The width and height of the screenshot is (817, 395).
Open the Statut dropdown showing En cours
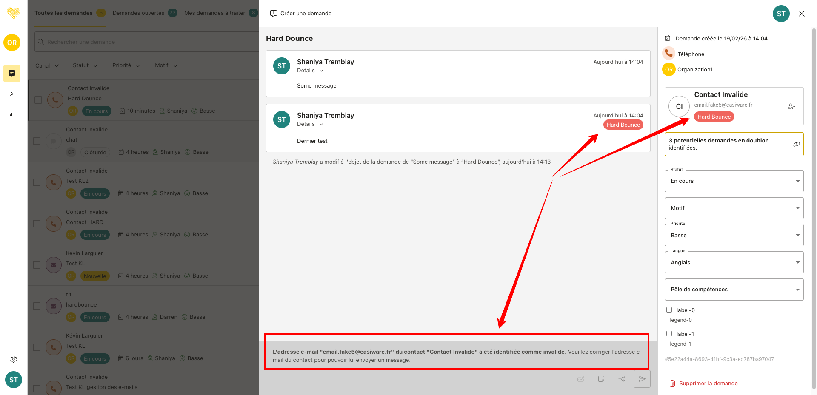(734, 181)
